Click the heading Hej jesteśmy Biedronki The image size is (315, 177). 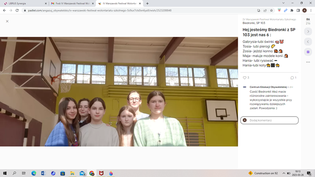click(269, 32)
